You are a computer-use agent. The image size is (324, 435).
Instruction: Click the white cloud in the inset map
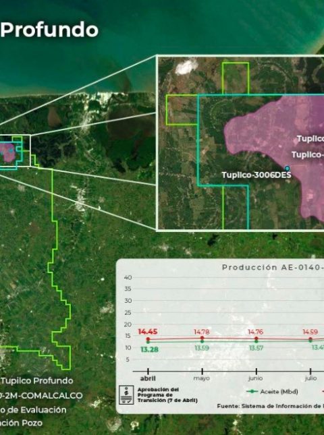click(186, 67)
